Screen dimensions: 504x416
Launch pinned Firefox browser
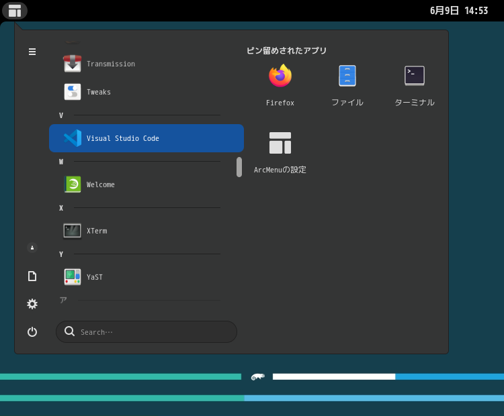point(280,85)
